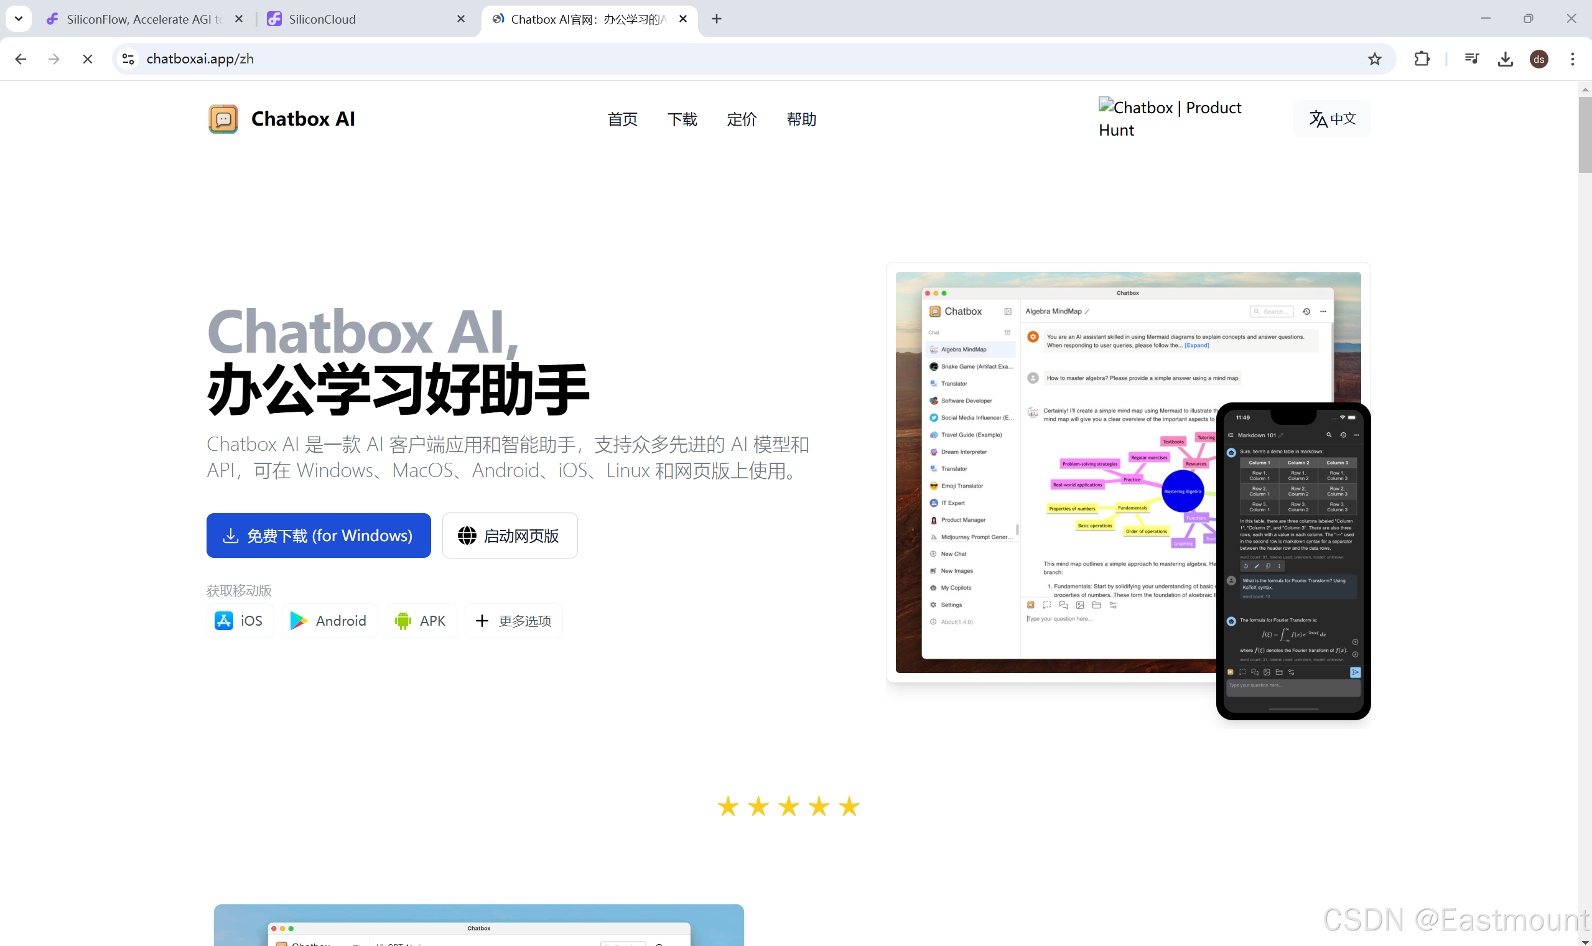This screenshot has height=946, width=1592.
Task: Click the 启动网页版 button
Action: (510, 536)
